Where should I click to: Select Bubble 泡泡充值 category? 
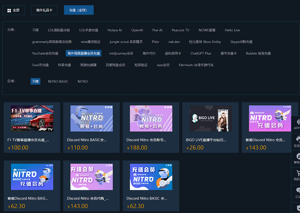click(258, 53)
